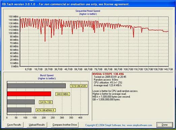The width and height of the screenshot is (176, 130).
Task: Click the Random access 8.0ms line
Action: tap(106, 80)
